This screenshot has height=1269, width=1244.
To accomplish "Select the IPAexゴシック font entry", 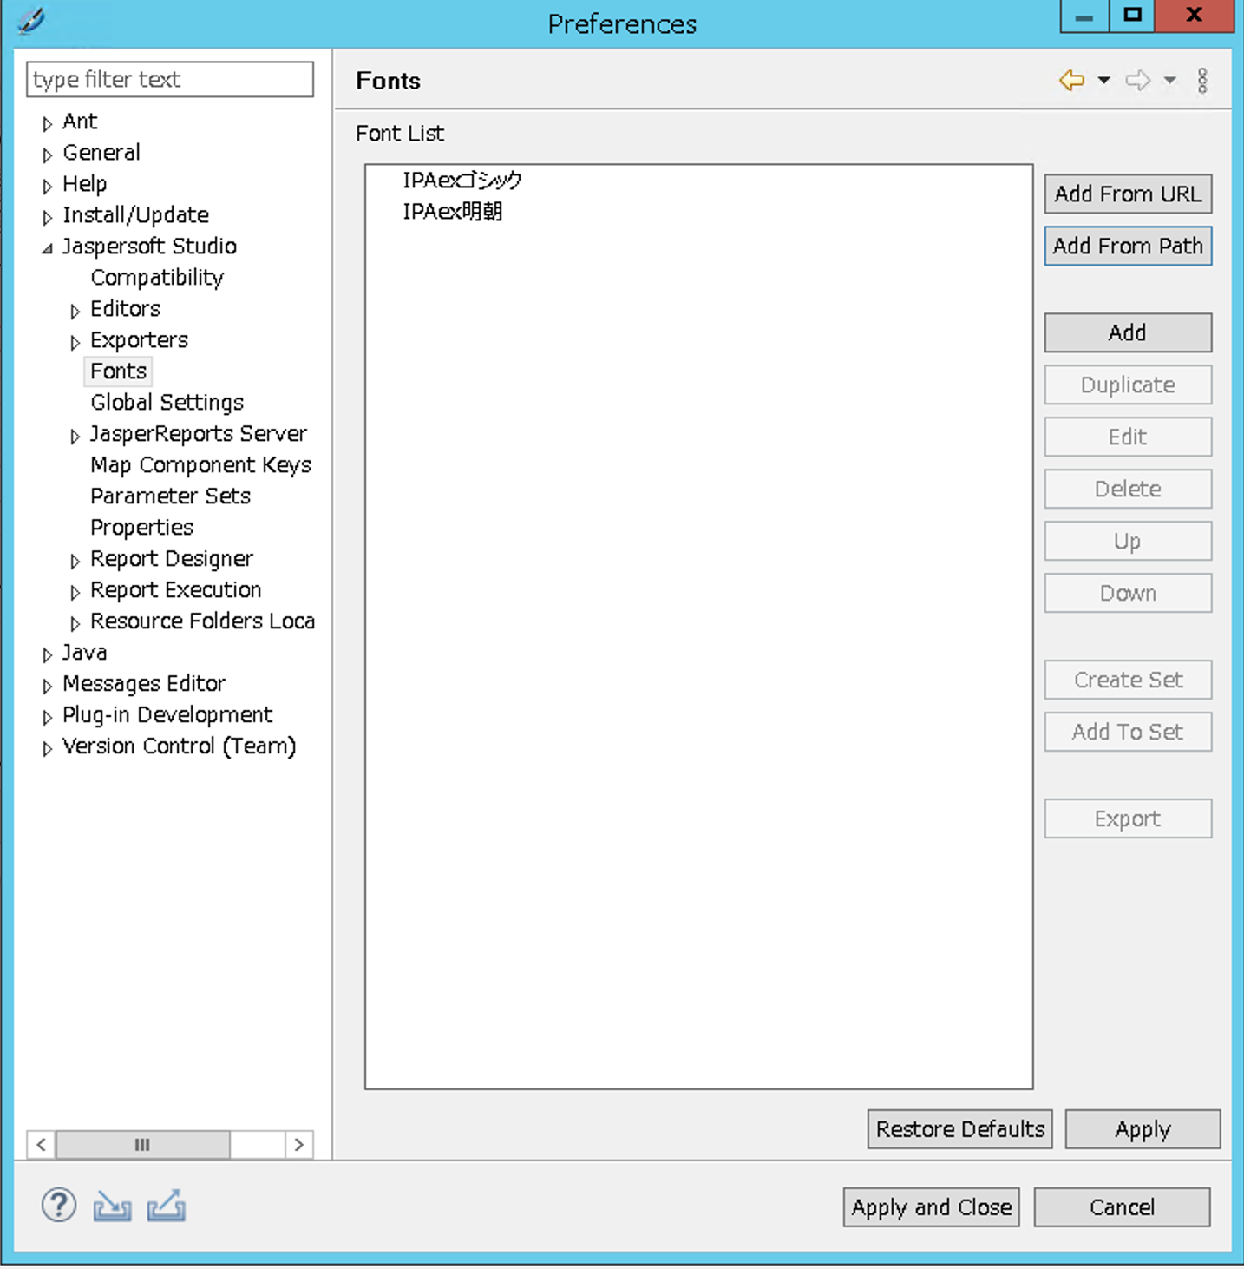I will [462, 181].
